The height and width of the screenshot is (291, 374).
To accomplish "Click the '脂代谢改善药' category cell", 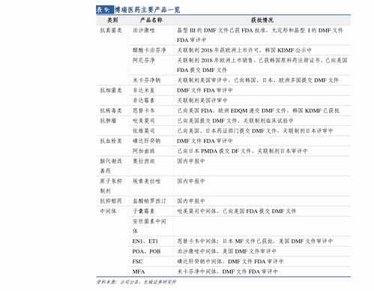I will point(111,166).
